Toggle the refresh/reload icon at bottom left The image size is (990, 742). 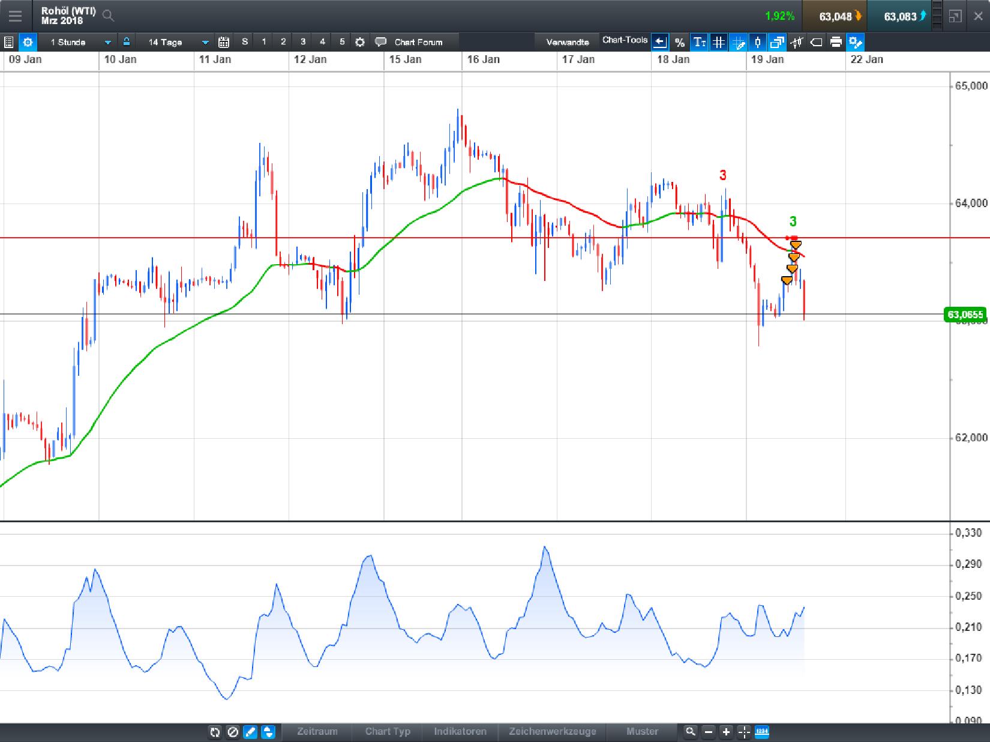point(215,732)
